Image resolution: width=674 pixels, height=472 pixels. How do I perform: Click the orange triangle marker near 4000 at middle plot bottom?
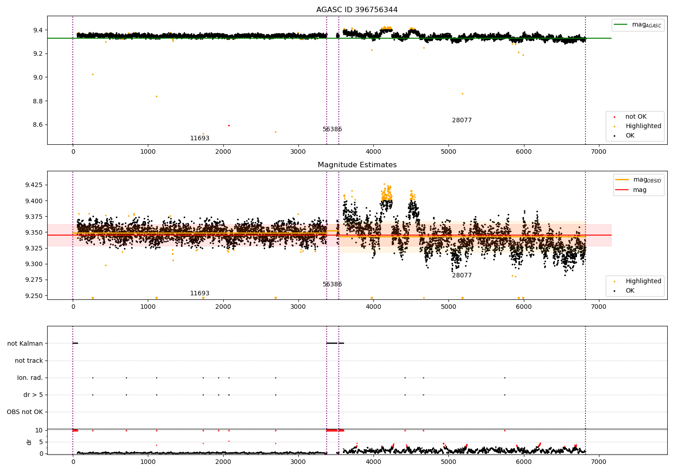tap(372, 298)
